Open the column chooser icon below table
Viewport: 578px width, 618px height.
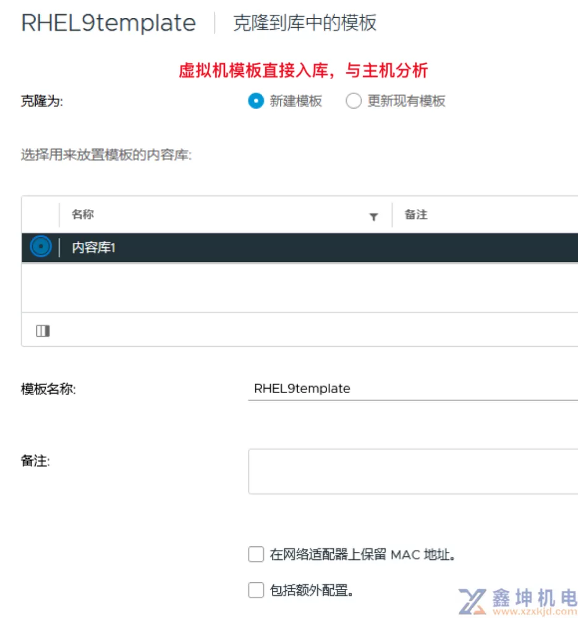point(43,331)
